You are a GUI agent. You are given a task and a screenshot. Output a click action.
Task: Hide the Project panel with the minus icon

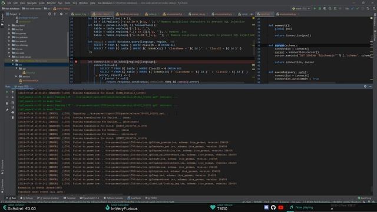66,14
